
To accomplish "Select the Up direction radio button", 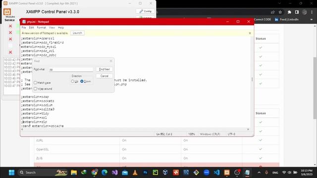I will pyautogui.click(x=73, y=81).
